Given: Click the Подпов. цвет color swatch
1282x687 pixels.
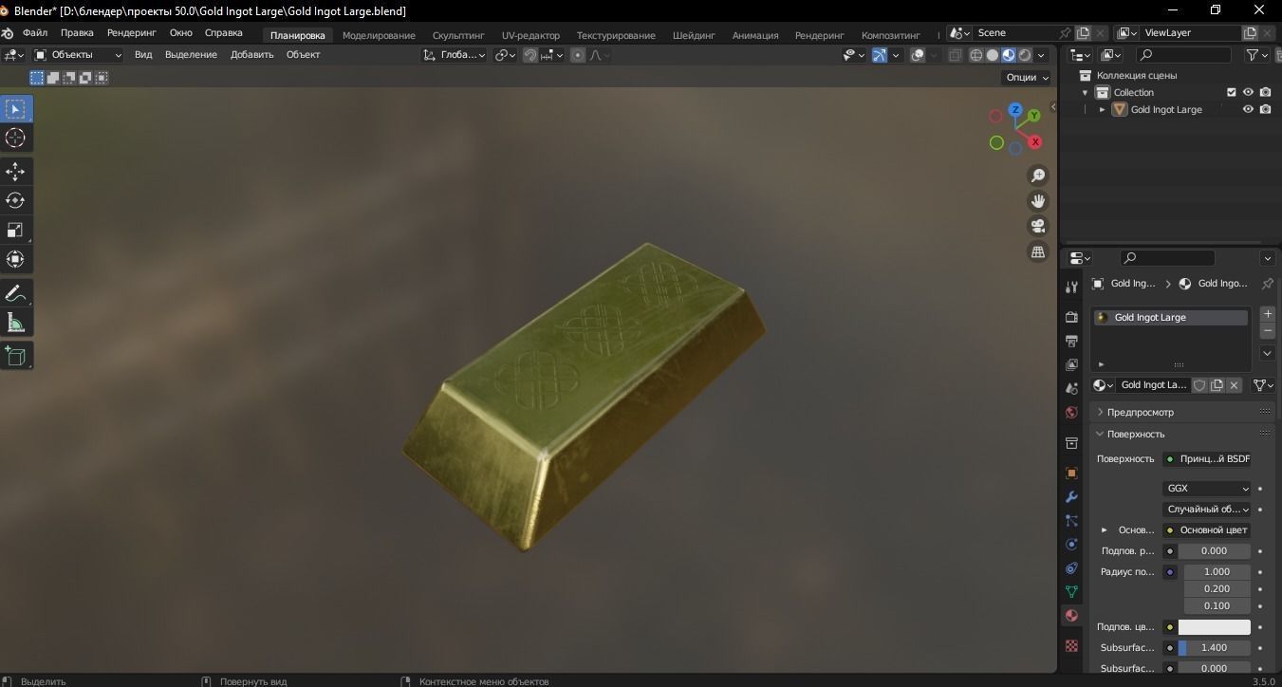Looking at the screenshot, I should click(x=1214, y=626).
